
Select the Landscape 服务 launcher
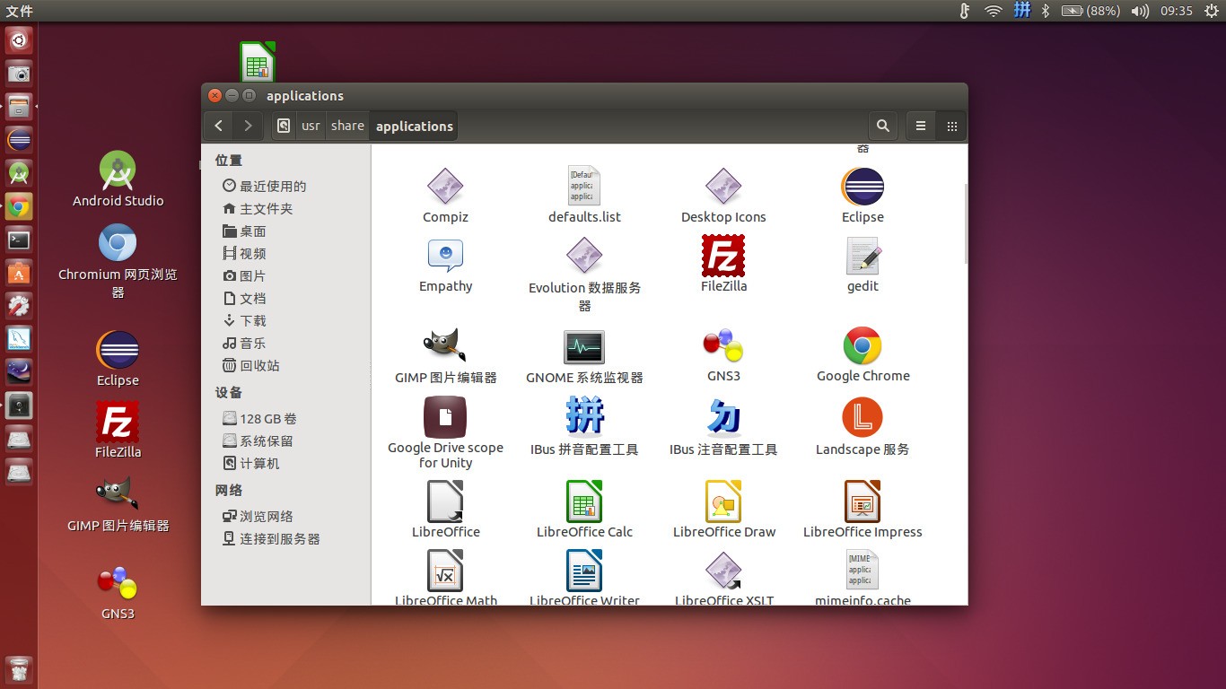[863, 426]
